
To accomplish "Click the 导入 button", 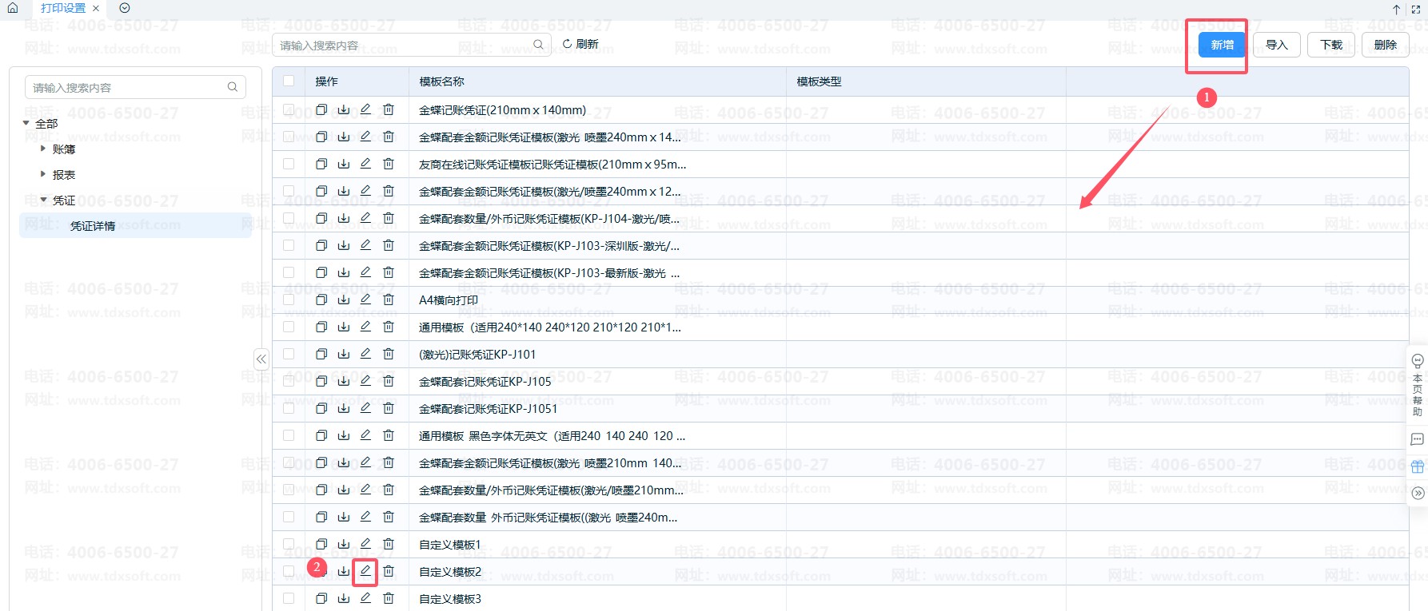I will click(1277, 45).
